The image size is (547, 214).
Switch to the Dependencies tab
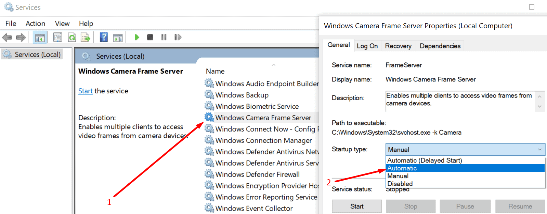440,46
